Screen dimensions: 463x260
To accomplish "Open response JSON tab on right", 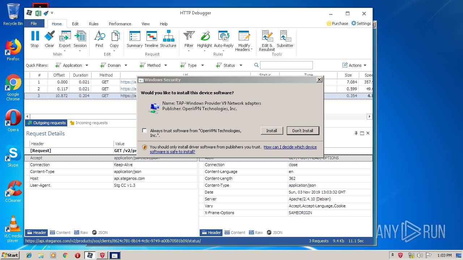I will click(274, 233).
